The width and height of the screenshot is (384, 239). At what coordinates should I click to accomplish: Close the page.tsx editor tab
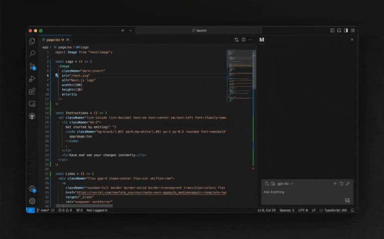pyautogui.click(x=68, y=40)
